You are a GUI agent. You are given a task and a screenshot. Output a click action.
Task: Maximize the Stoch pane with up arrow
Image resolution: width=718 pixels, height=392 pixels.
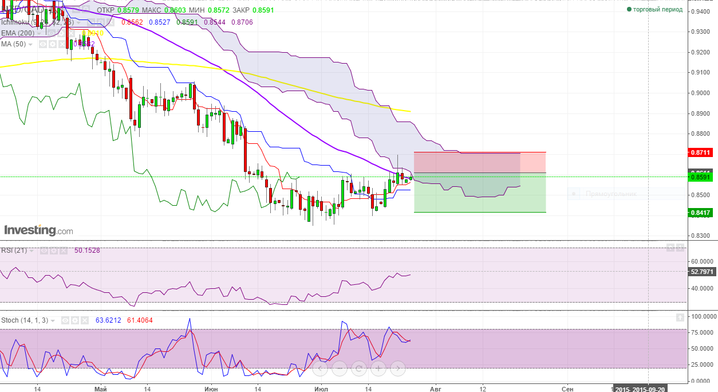[680, 317]
